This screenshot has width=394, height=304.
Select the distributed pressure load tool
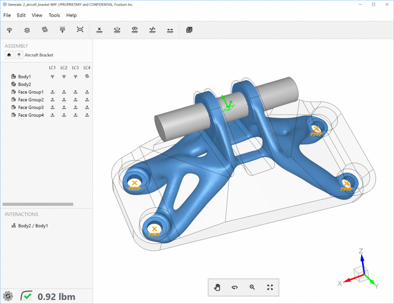27,30
